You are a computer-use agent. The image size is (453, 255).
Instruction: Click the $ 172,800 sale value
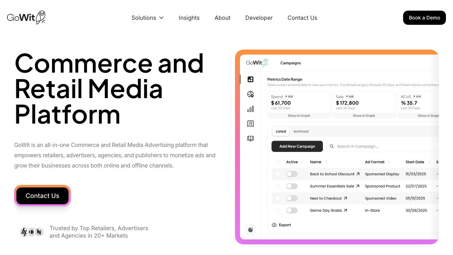pyautogui.click(x=347, y=103)
